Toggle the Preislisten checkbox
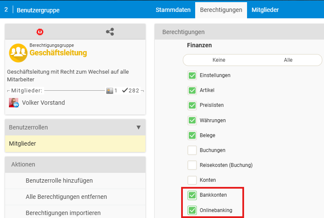This screenshot has height=218, width=324. pyautogui.click(x=192, y=105)
